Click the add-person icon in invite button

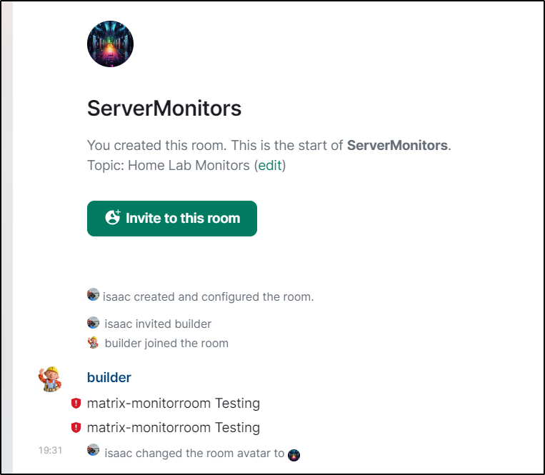pos(113,217)
